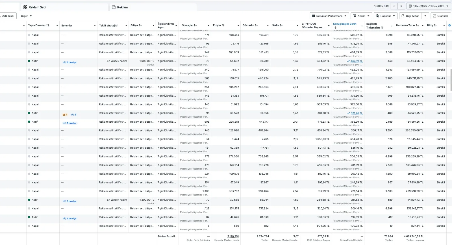Go to the next page of results
452x245 pixels.
click(401, 6)
